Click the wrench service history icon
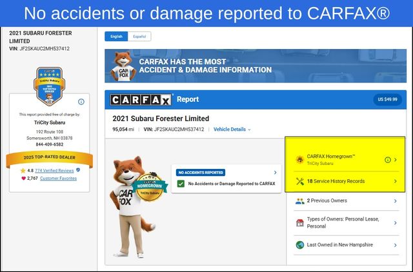The image size is (413, 272). [299, 181]
